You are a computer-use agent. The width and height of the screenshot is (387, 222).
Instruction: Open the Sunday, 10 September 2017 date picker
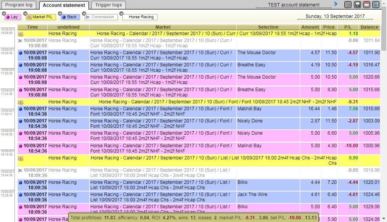(x=335, y=16)
